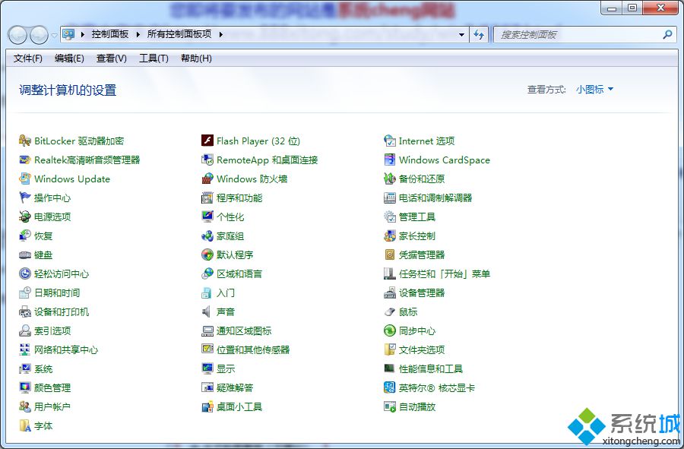The image size is (684, 449).
Task: Open the 查看(V) menu
Action: tap(111, 58)
